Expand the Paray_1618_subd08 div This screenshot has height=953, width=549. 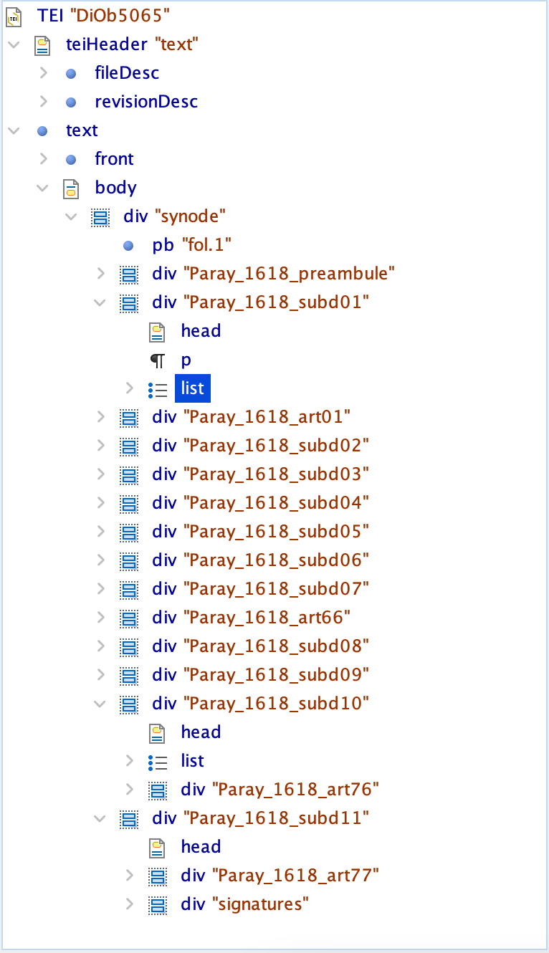tap(100, 646)
